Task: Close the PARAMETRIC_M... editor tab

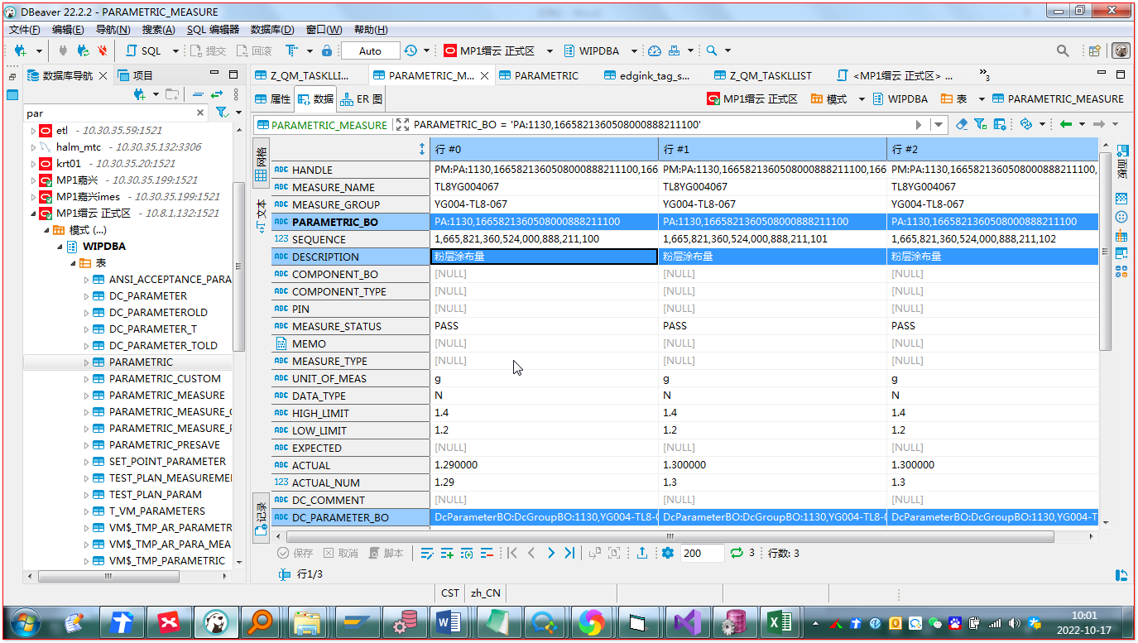Action: (485, 75)
